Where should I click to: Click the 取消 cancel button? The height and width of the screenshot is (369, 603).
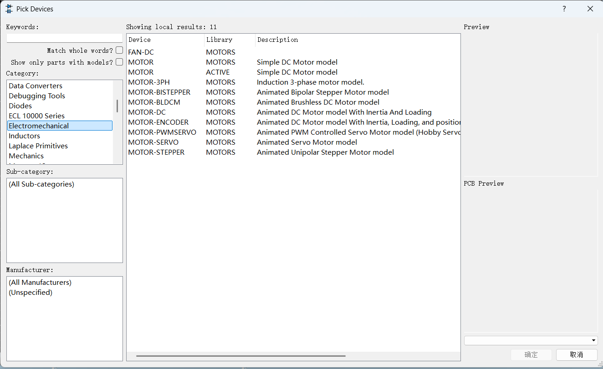pyautogui.click(x=576, y=355)
